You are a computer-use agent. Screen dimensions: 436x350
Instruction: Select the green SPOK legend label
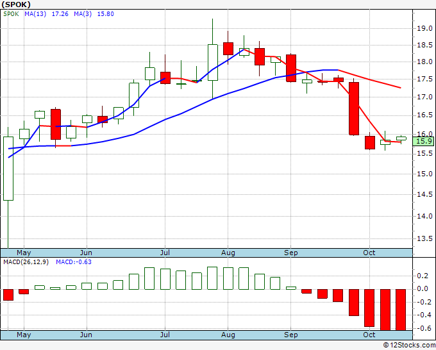tap(11, 14)
